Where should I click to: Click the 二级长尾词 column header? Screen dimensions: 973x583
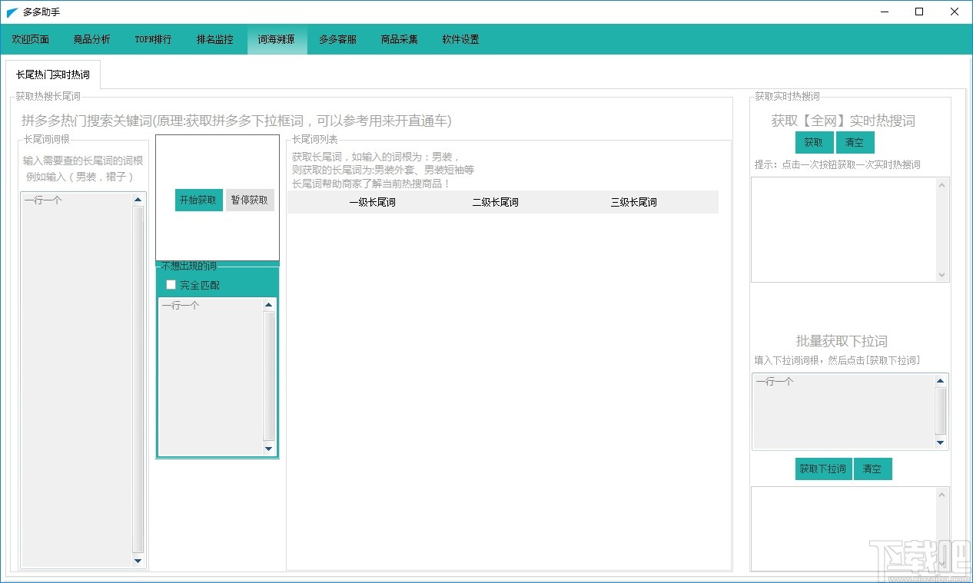(496, 202)
